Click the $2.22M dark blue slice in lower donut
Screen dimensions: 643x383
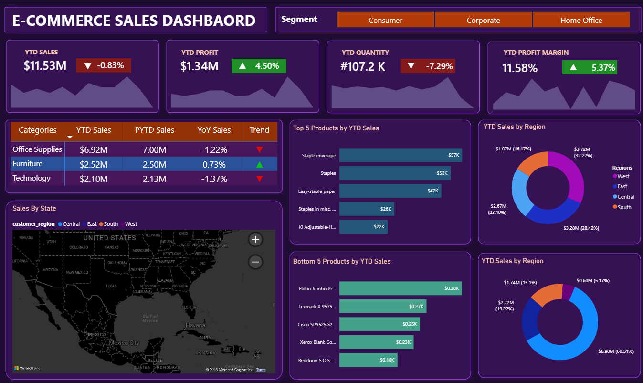pyautogui.click(x=530, y=319)
